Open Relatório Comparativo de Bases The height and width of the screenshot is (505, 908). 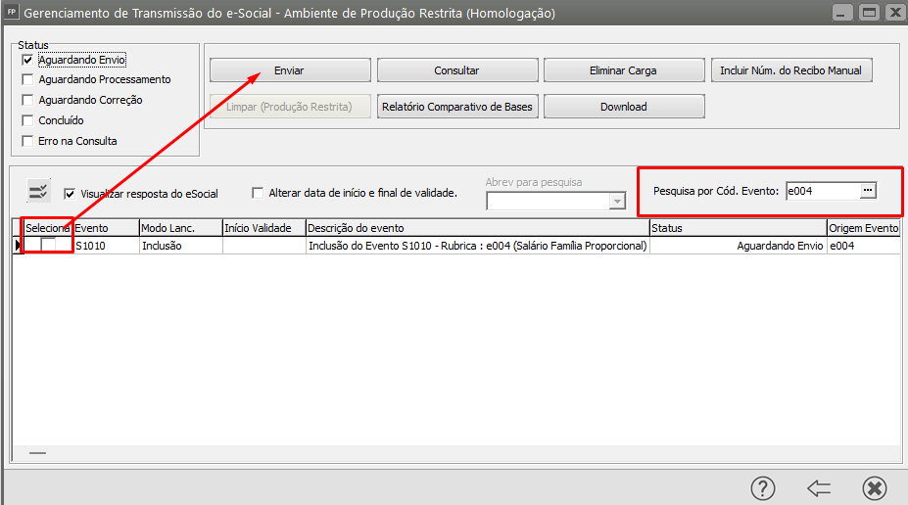click(456, 107)
